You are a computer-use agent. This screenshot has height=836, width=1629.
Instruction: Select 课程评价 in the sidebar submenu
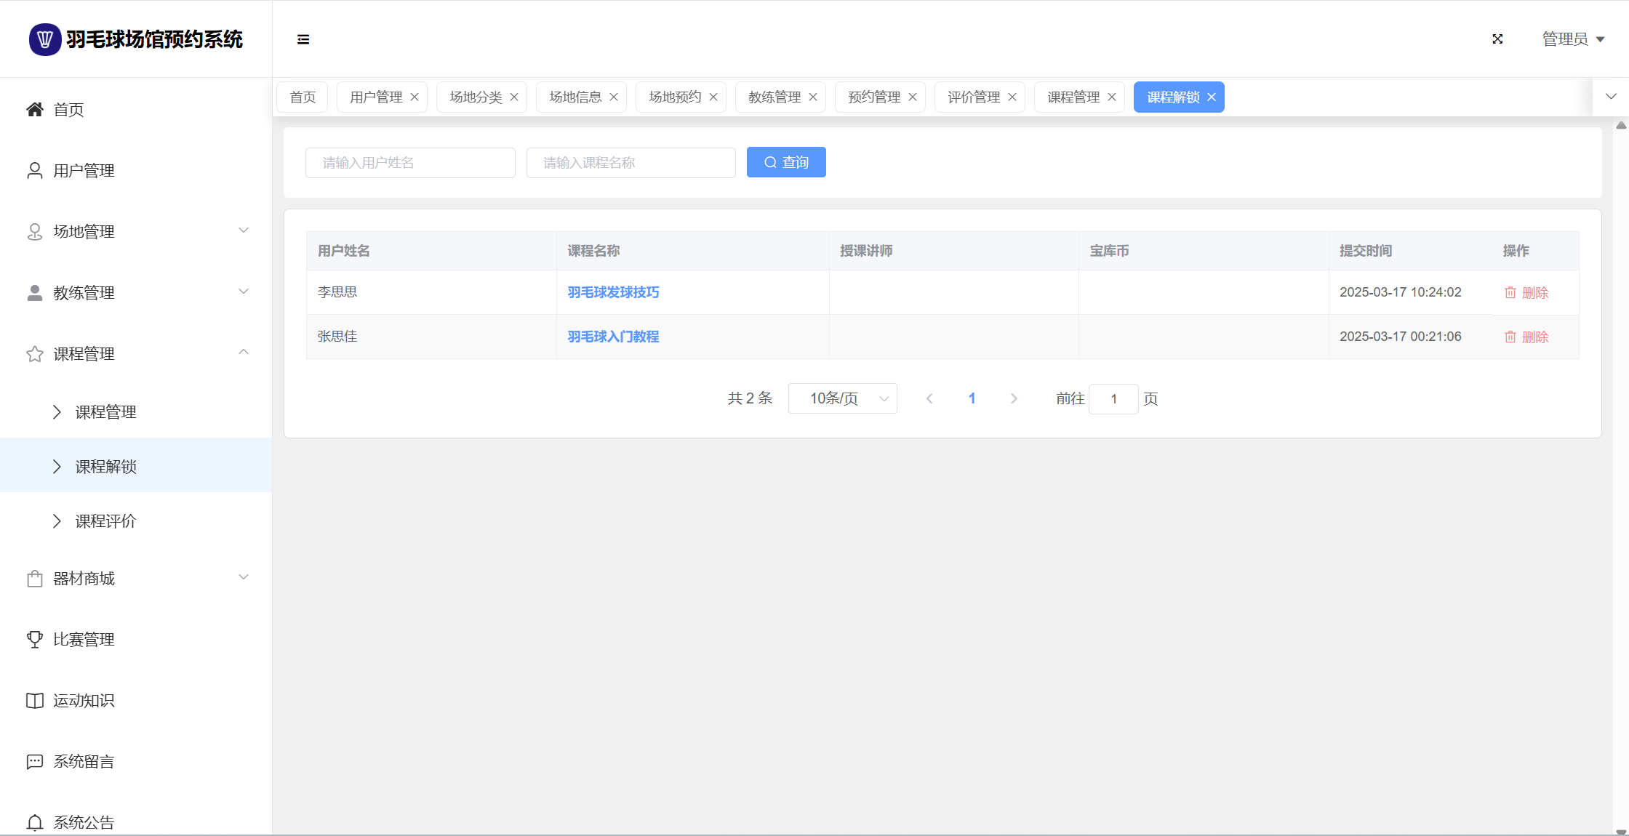point(106,521)
